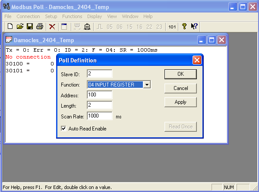Open the Window menu
259x192 pixels.
(x=130, y=16)
